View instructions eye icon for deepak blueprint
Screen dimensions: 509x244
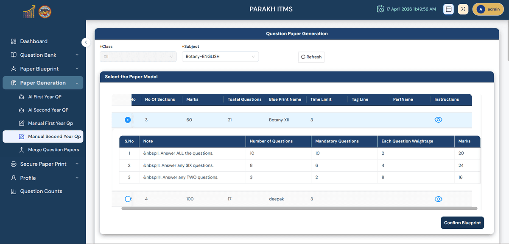pyautogui.click(x=438, y=199)
